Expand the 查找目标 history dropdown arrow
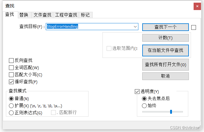The width and height of the screenshot is (204, 132). (135, 27)
